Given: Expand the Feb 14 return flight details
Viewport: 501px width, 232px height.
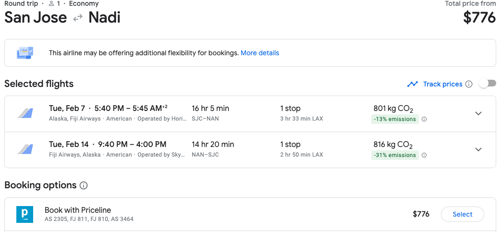Looking at the screenshot, I should point(478,149).
